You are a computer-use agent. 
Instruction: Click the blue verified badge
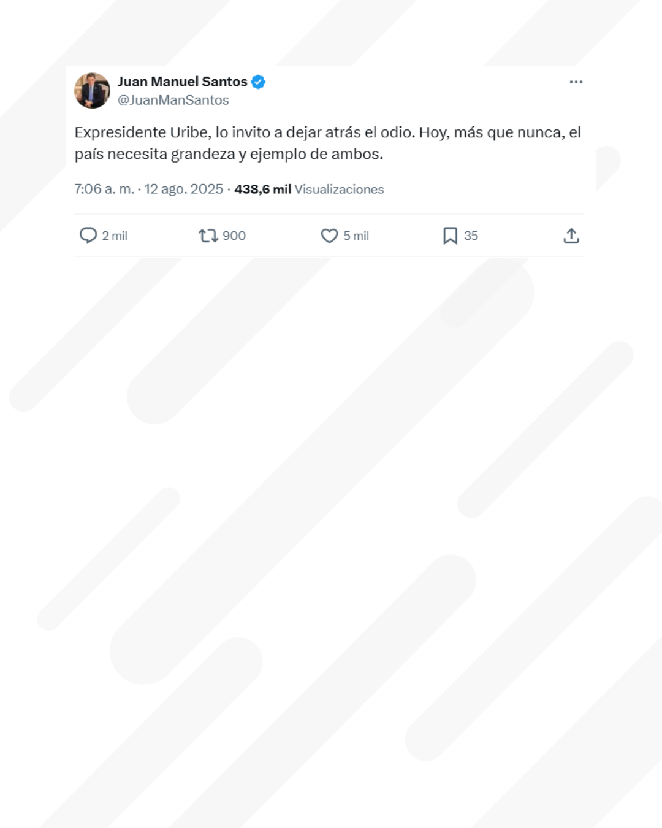click(258, 82)
